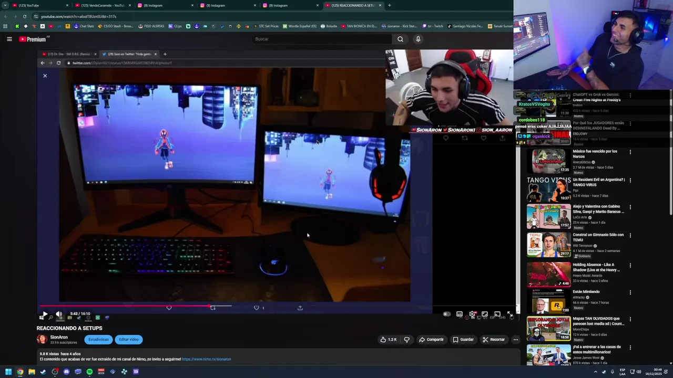
Task: Click the Editar video button
Action: pos(128,339)
